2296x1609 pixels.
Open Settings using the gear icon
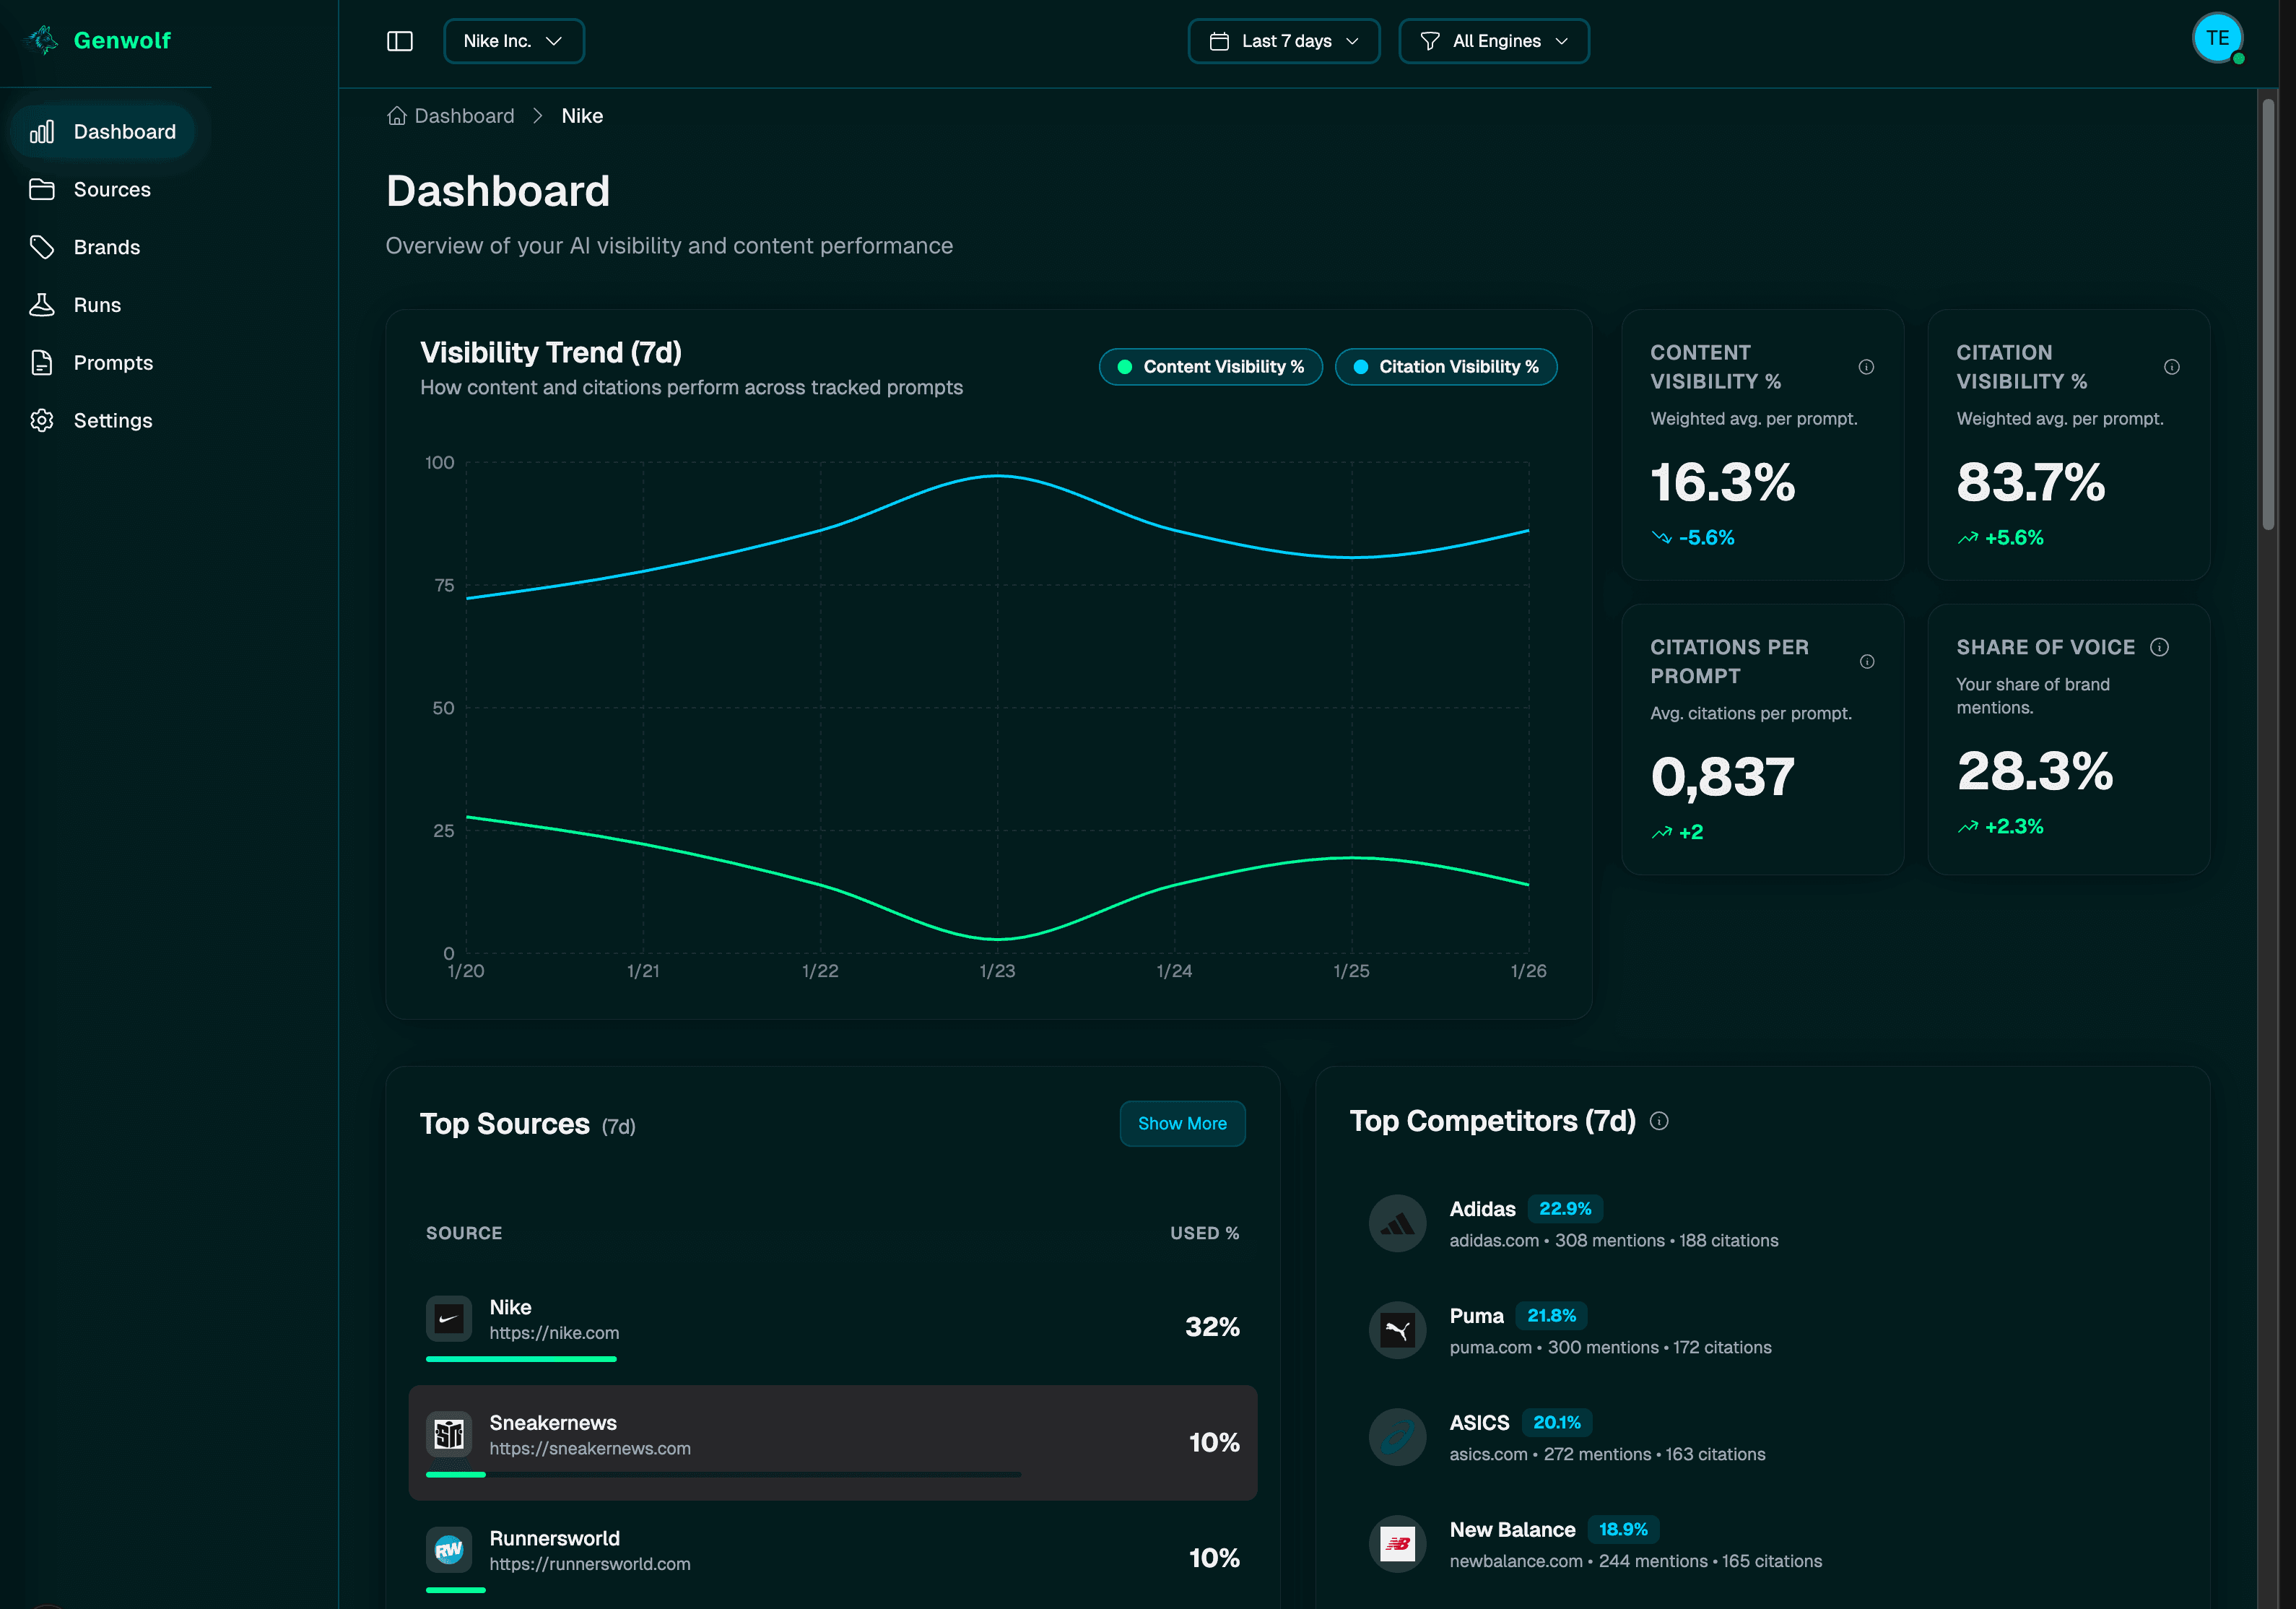[x=42, y=420]
